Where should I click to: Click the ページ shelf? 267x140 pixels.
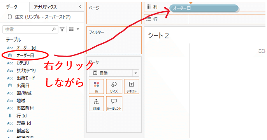[114, 13]
